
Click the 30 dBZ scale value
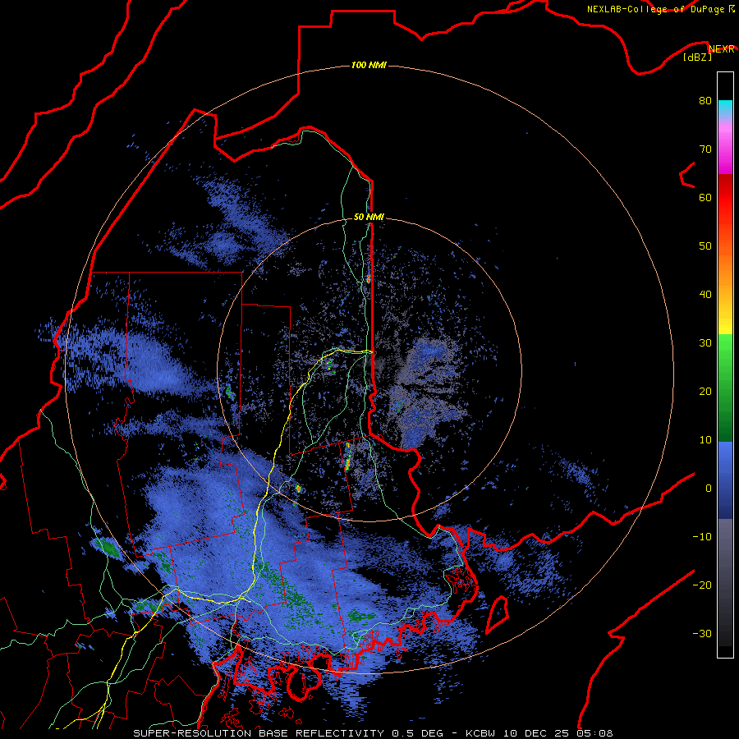pyautogui.click(x=705, y=343)
